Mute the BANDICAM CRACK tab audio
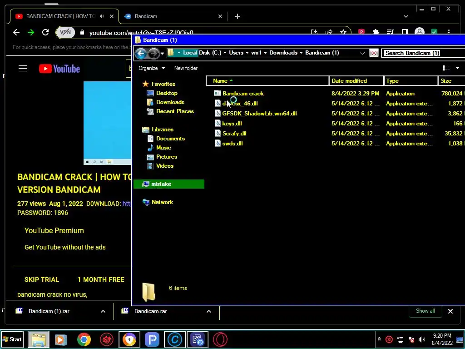Screen dimensions: 465x349 pos(102,16)
